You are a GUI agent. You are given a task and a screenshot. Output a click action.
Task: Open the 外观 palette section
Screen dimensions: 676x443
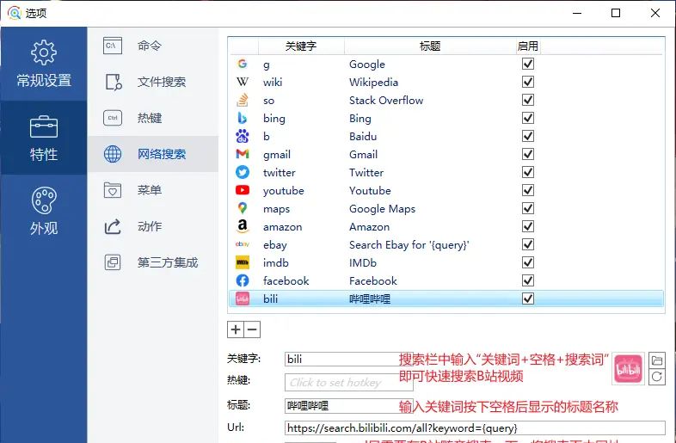click(44, 212)
